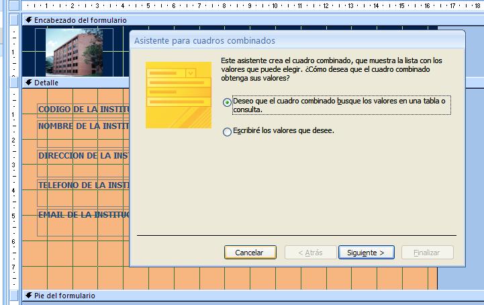
Task: Click the section selector beside Pie del formulario
Action: 14,296
